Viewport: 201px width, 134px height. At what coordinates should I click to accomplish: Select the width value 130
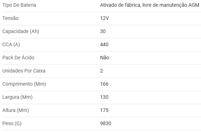(104, 97)
